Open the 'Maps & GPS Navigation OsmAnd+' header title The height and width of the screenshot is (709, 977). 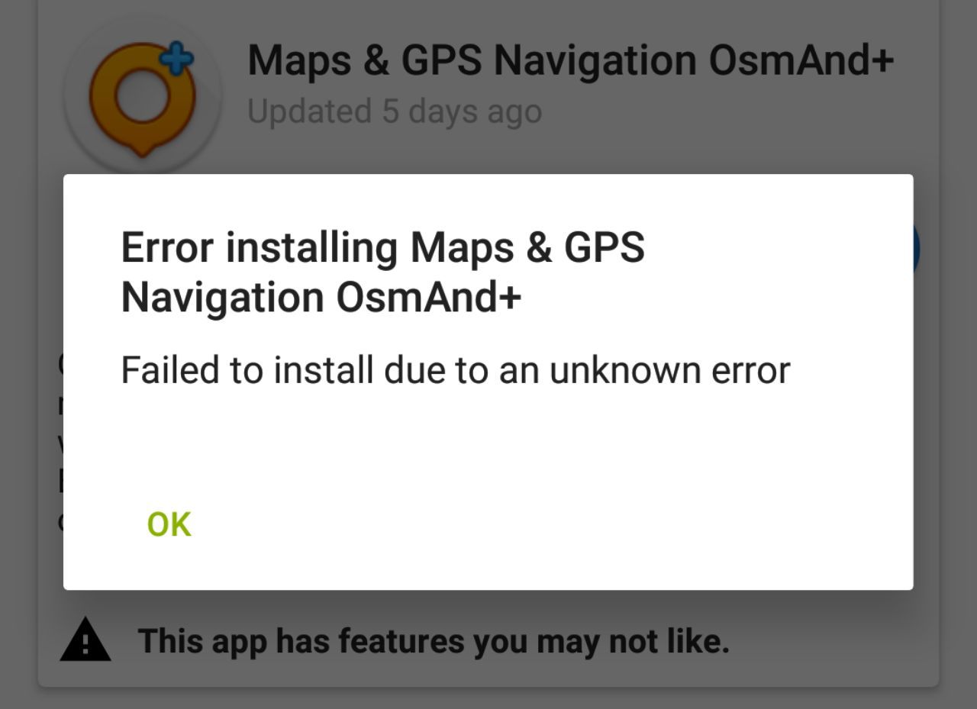pyautogui.click(x=570, y=60)
